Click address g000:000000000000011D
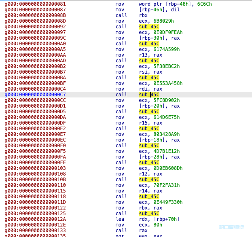Screen dimensions: 252x237 pyautogui.click(x=35, y=202)
